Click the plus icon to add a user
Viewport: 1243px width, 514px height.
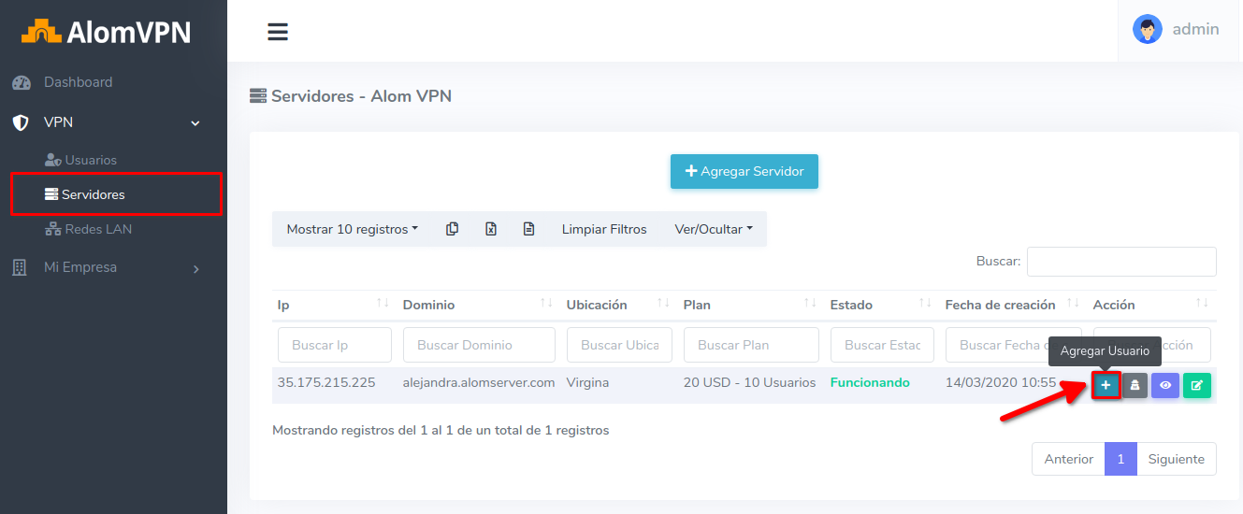[x=1106, y=385]
